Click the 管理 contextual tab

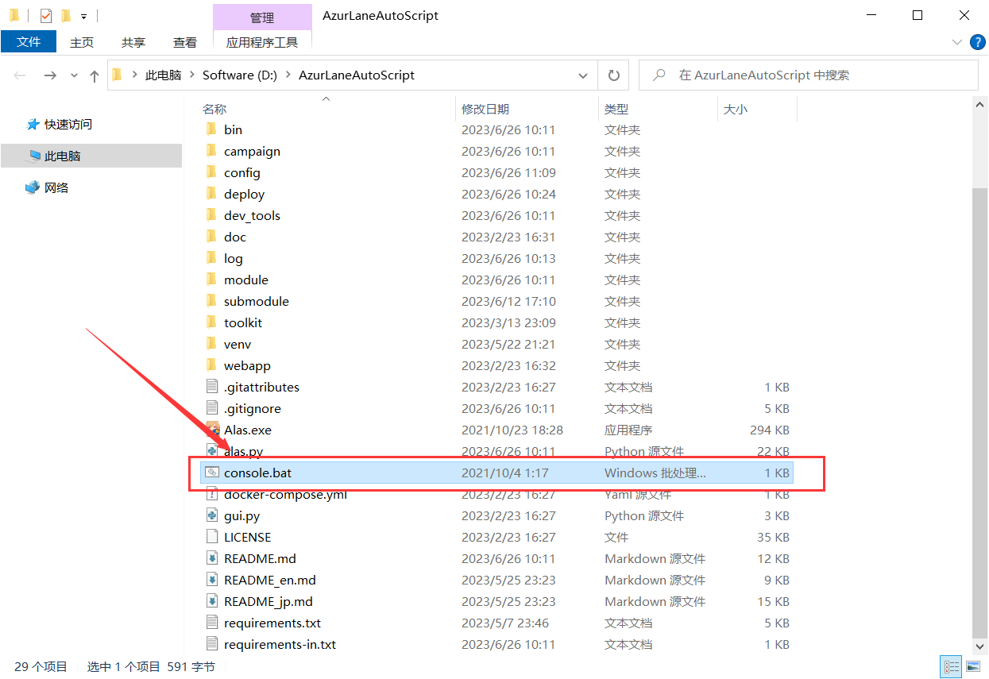[262, 17]
